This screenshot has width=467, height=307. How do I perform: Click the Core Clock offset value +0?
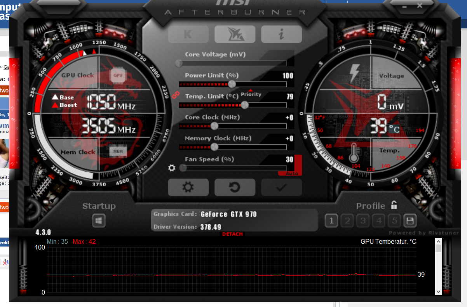[289, 117]
